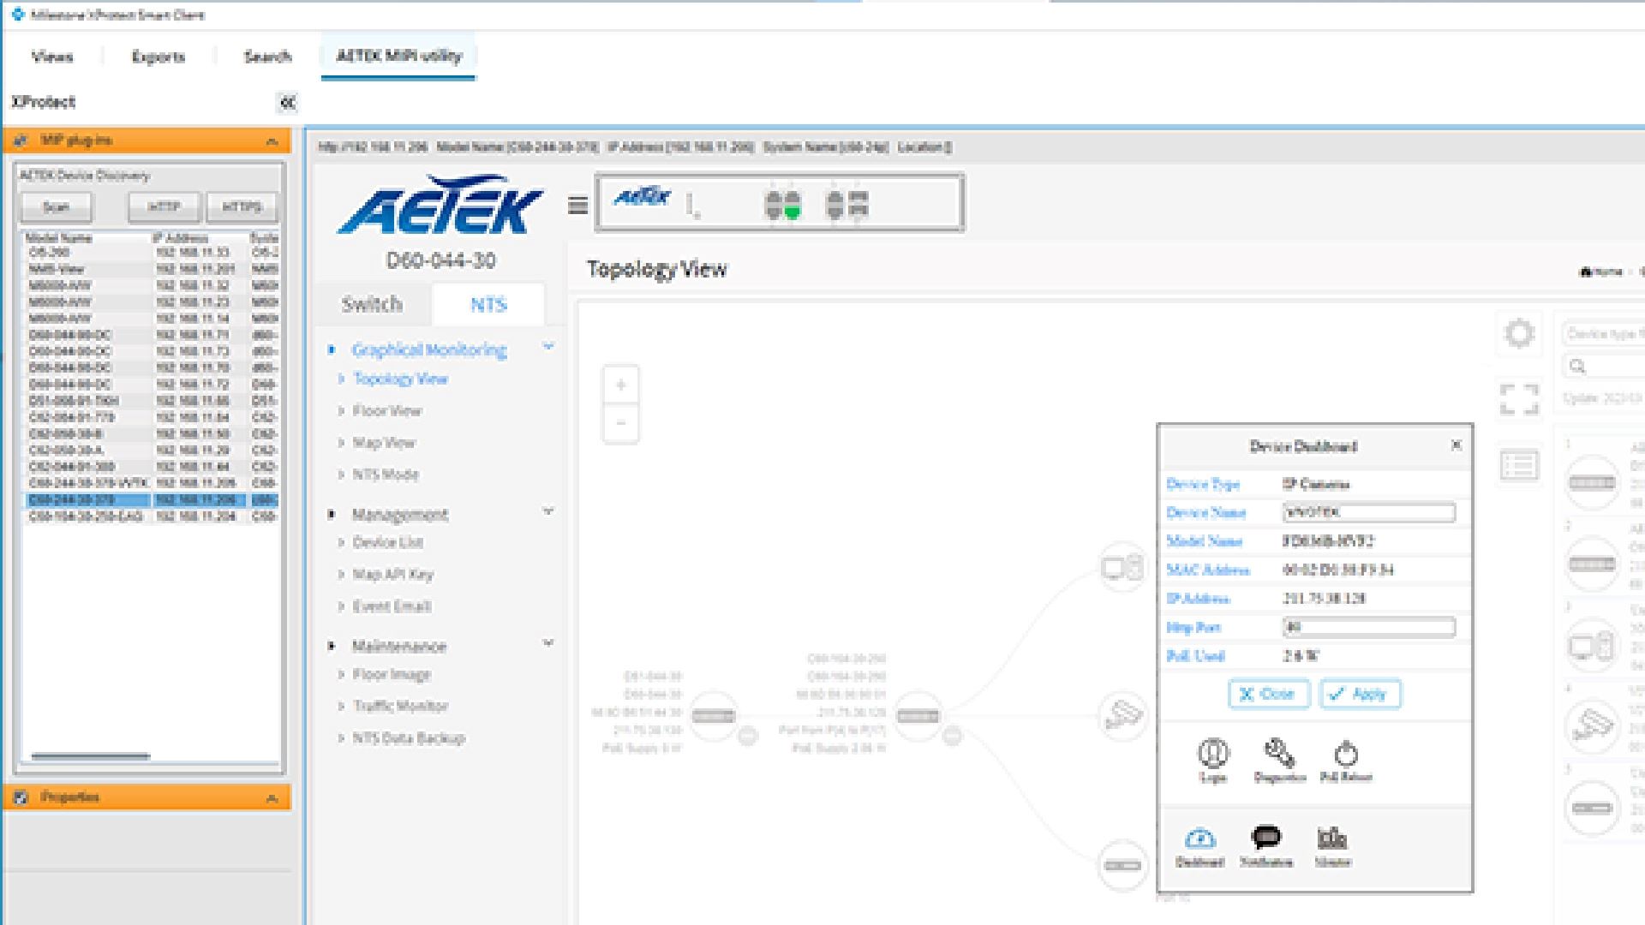Click horizontal scrollbar in device discovery list

[x=90, y=756]
